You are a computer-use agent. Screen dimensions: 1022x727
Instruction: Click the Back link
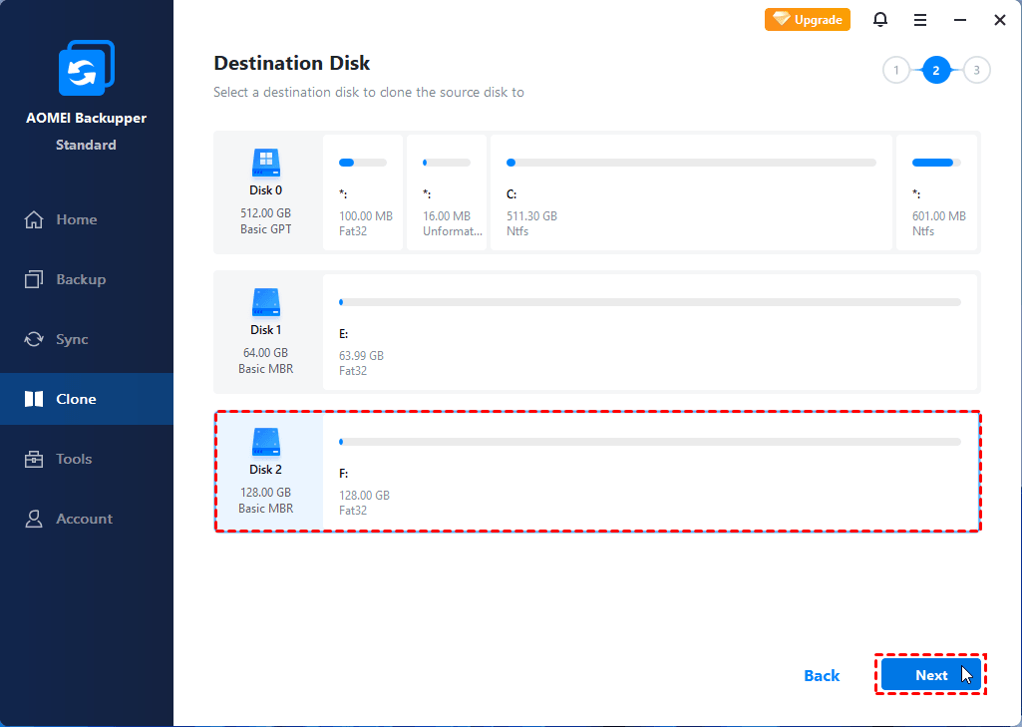[822, 675]
